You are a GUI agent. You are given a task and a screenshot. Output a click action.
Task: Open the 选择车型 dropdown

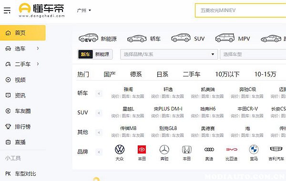[x=253, y=54]
